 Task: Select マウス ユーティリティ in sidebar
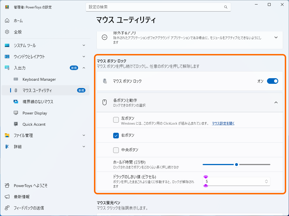pyautogui.click(x=45, y=90)
